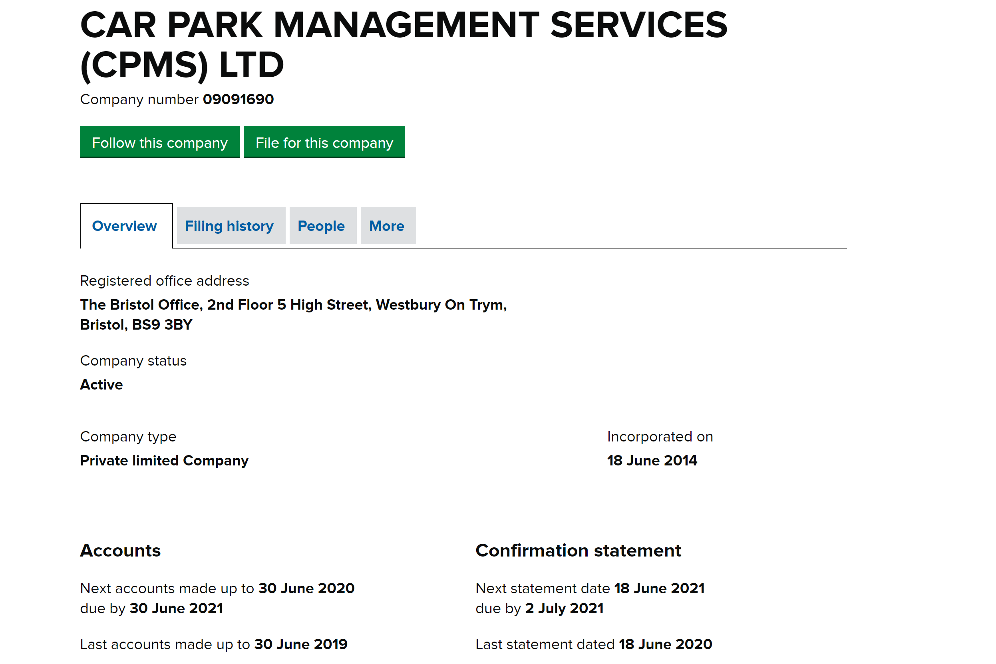Click Next accounts made up to 30 June 2020
Viewport: 996px width, 664px height.
[x=217, y=588]
